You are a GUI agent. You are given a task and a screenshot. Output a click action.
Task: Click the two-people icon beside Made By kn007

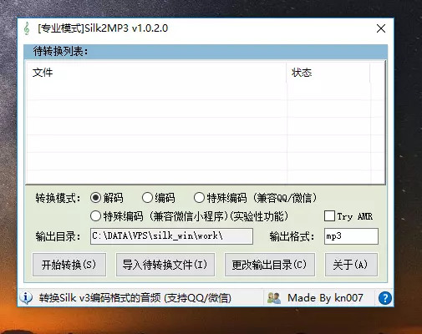click(x=274, y=298)
